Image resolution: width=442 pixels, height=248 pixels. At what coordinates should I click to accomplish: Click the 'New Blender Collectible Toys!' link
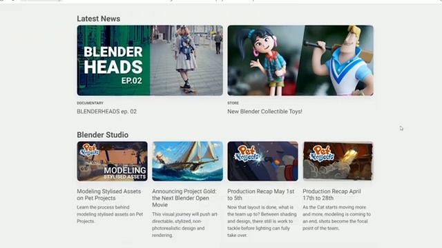click(265, 112)
